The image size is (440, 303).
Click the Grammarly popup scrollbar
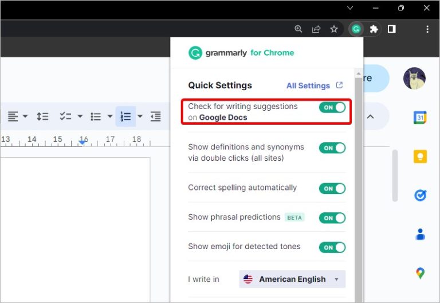pyautogui.click(x=358, y=190)
